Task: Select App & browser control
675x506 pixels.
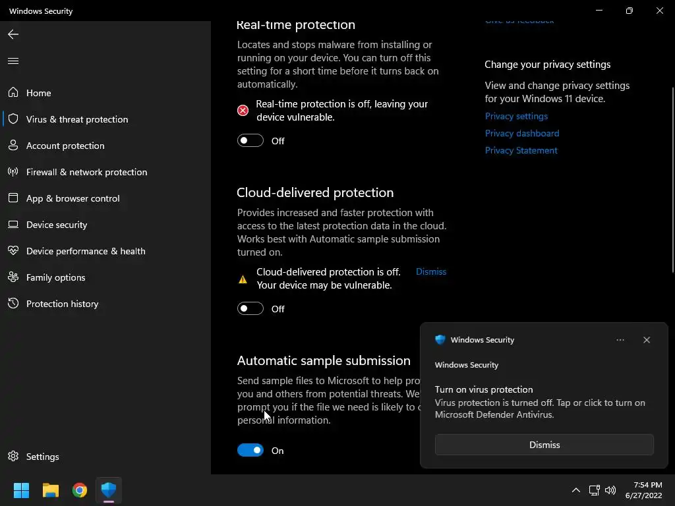Action: [x=105, y=198]
